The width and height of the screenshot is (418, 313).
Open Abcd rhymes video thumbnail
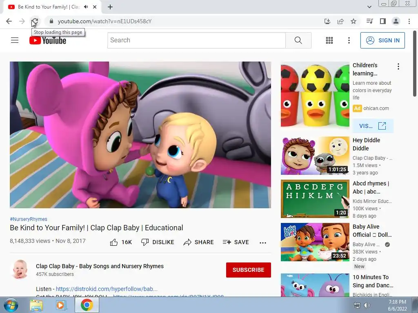pos(315,199)
